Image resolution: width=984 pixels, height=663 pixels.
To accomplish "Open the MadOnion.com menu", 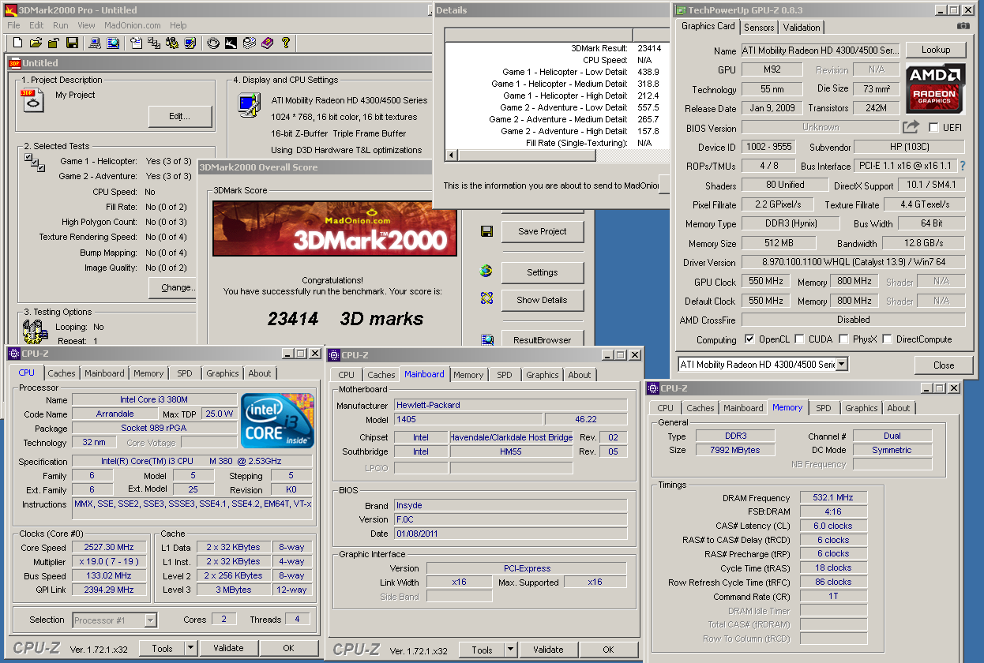I will (x=133, y=25).
